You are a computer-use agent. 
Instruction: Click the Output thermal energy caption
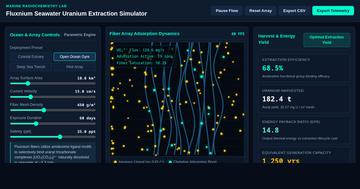(300, 138)
